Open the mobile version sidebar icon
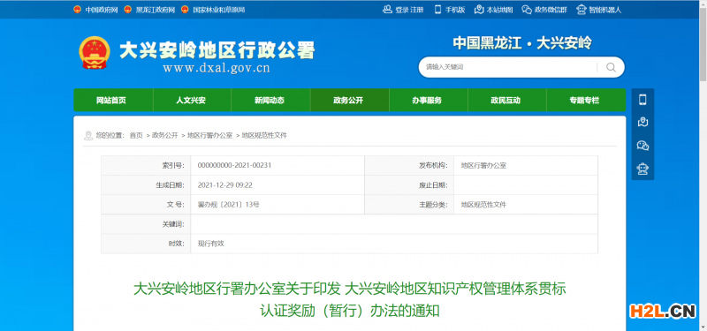Image resolution: width=707 pixels, height=331 pixels. [642, 100]
